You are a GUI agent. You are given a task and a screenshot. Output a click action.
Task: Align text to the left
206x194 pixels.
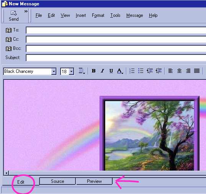(x=170, y=71)
